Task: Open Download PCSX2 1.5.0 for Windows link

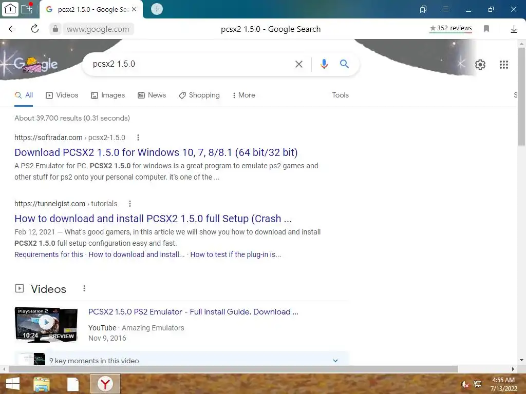Action: click(156, 152)
